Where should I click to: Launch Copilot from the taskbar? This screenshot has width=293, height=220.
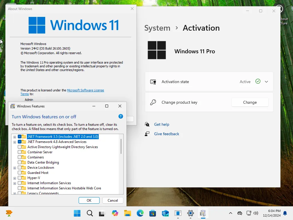point(115,213)
